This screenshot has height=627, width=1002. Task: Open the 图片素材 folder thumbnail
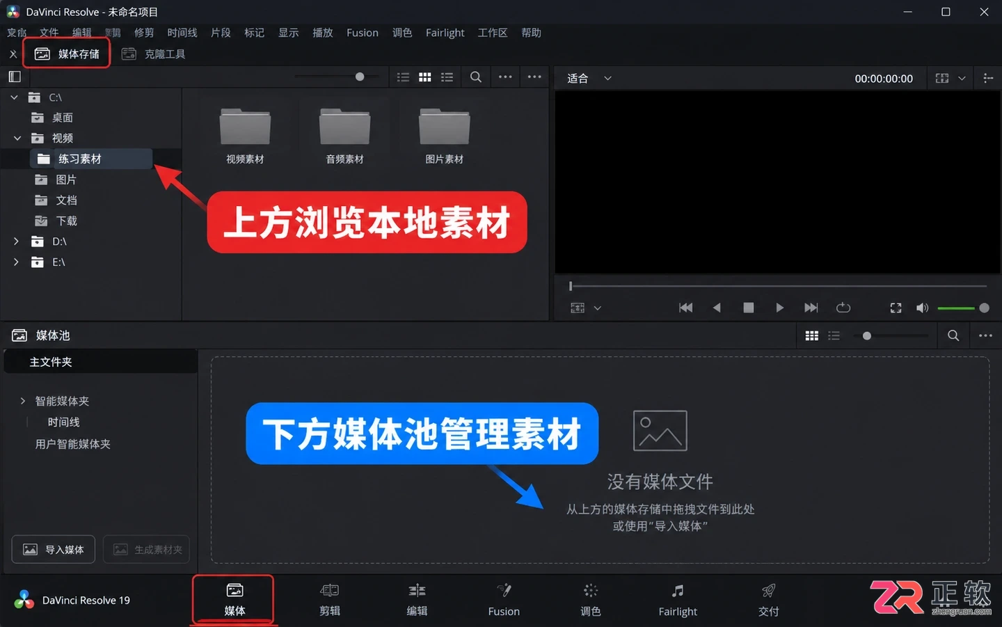pos(444,136)
